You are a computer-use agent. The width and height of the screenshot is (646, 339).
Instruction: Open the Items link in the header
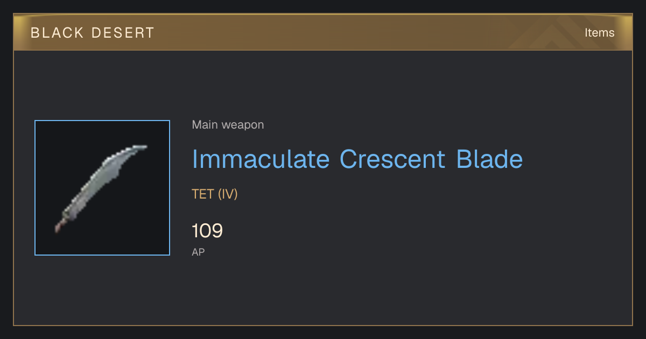pos(599,32)
